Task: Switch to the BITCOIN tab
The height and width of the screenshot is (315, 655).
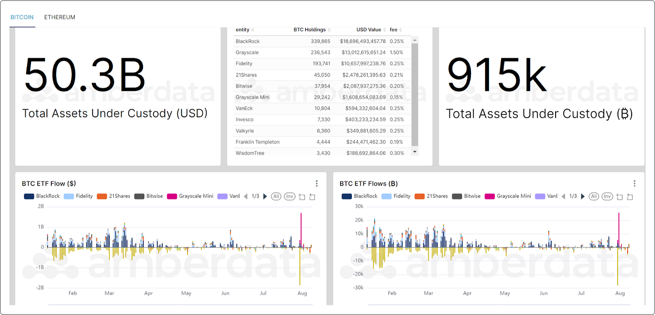Action: (22, 17)
